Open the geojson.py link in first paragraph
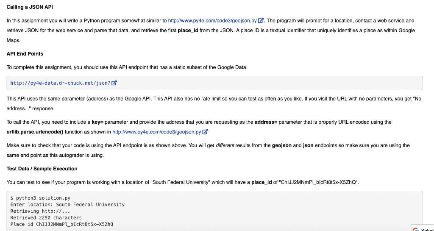 [212, 20]
